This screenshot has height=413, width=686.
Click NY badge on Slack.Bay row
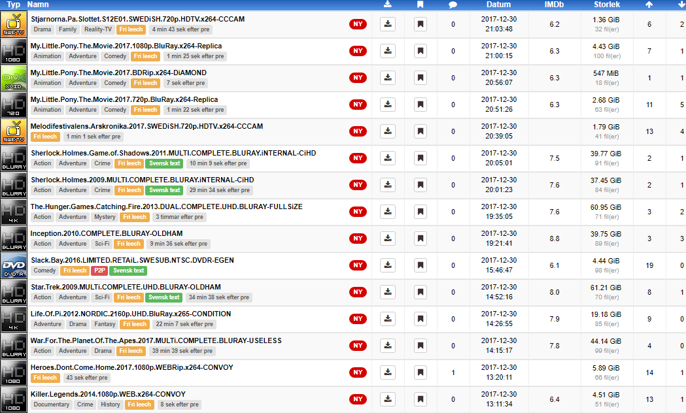tap(358, 265)
